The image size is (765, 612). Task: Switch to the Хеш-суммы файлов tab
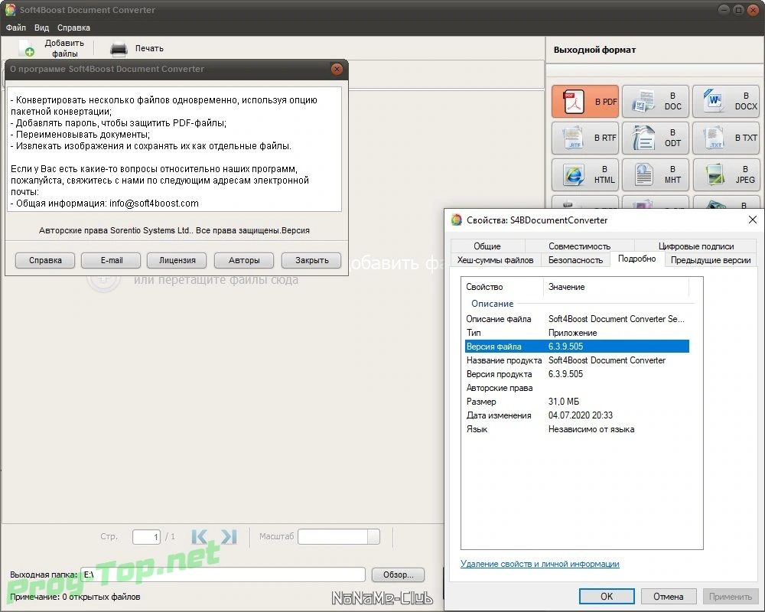click(x=495, y=260)
